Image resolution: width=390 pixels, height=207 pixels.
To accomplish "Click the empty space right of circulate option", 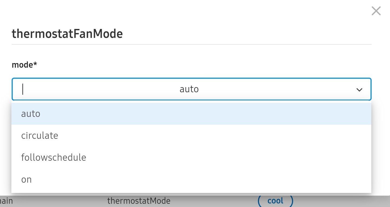I will click(217, 136).
